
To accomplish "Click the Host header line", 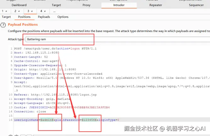I will [37, 53].
